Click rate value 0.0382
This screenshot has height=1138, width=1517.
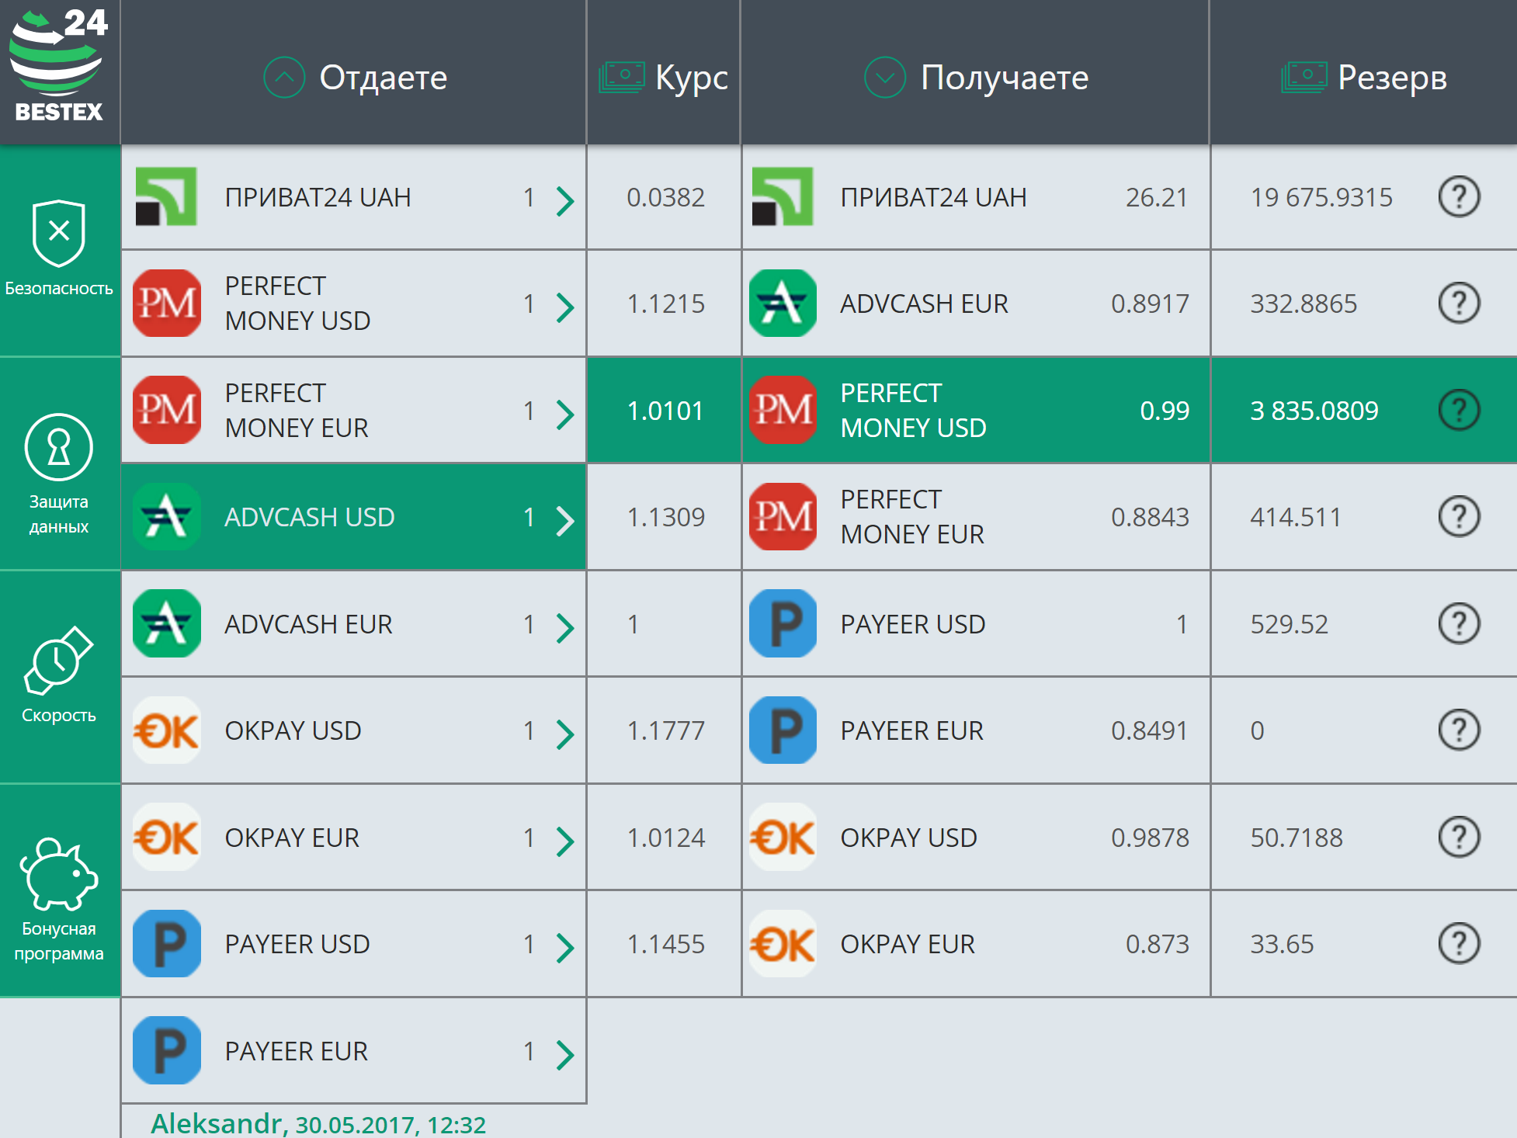click(x=666, y=197)
